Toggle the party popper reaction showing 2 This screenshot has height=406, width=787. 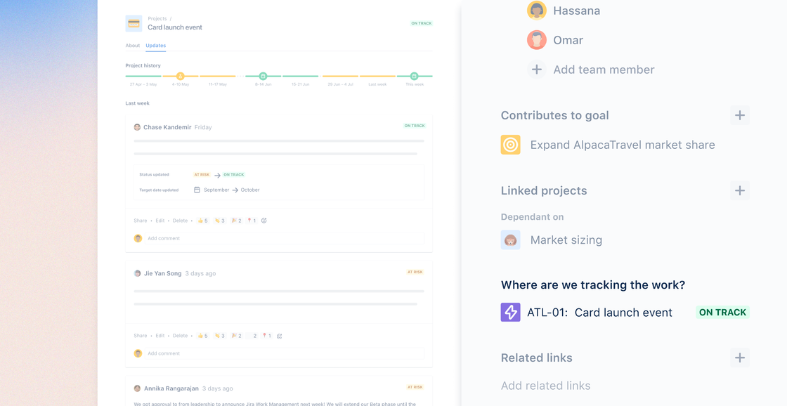coord(237,220)
